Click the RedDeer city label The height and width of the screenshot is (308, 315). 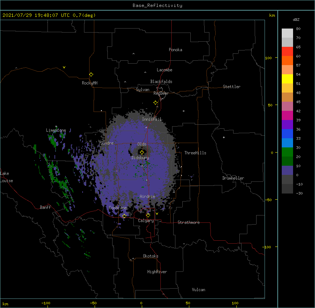pyautogui.click(x=161, y=93)
